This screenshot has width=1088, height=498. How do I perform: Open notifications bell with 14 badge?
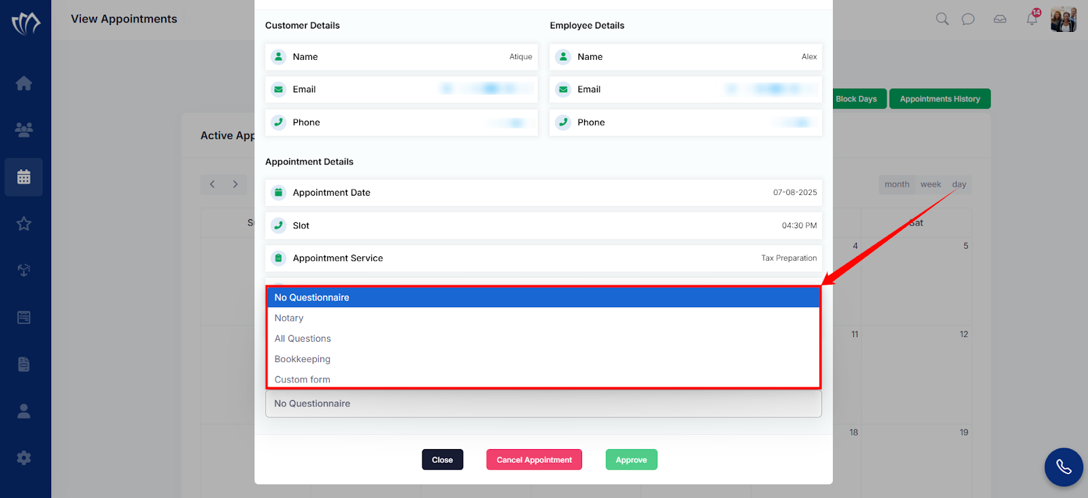1032,18
